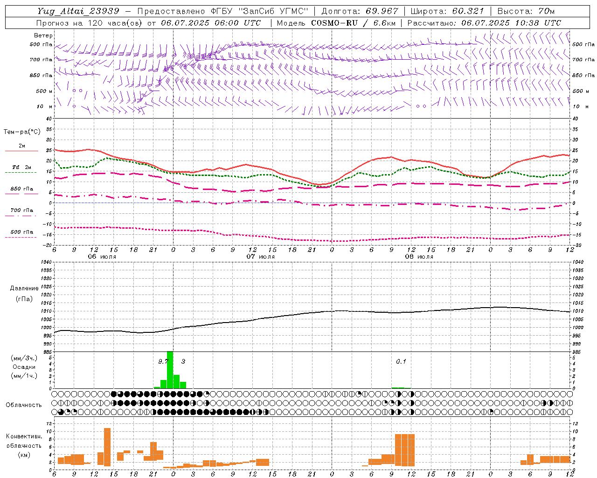Image resolution: width=597 pixels, height=478 pixels.
Task: Click the forecast start 06.07.2025 06:00 UTC
Action: 211,23
